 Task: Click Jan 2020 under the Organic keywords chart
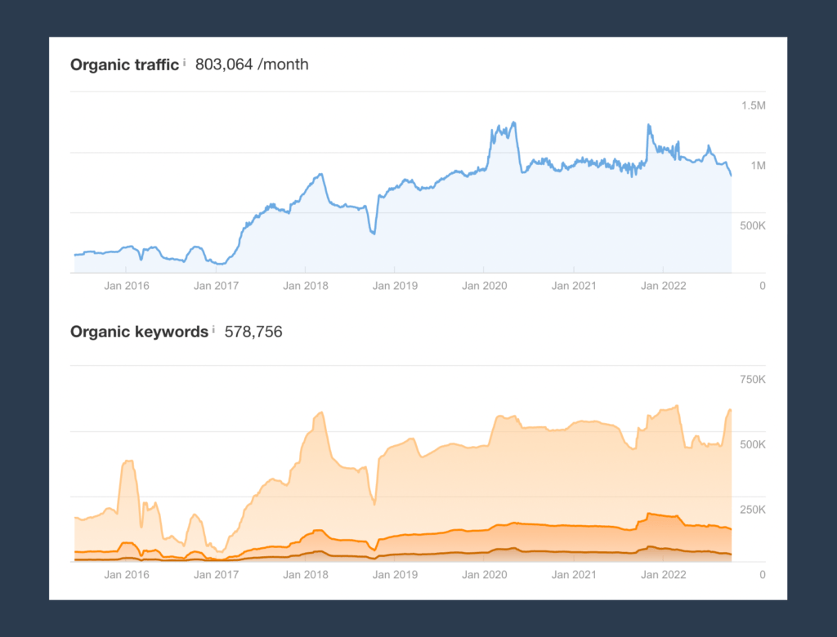click(x=484, y=575)
